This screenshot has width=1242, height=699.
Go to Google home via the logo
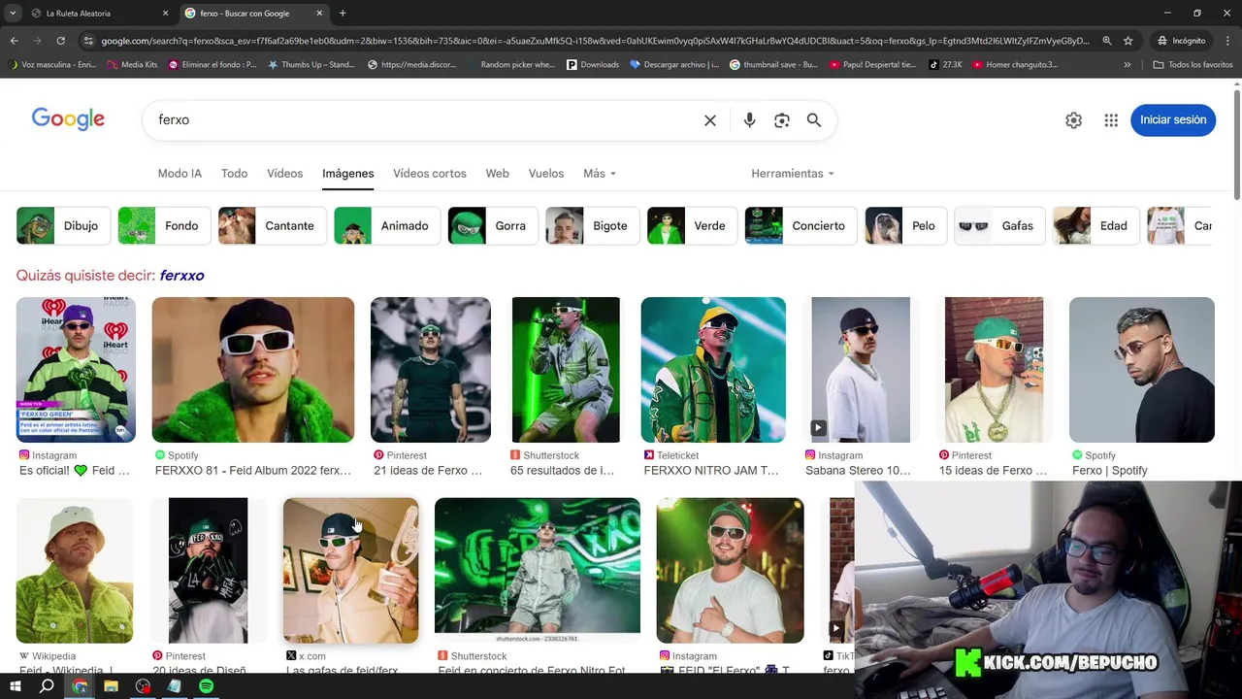point(68,119)
